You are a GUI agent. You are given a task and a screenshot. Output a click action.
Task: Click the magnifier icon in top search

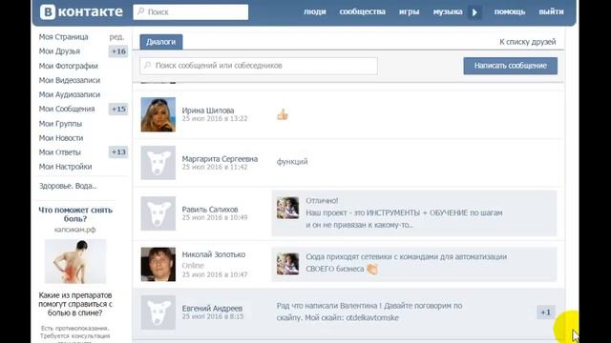tap(141, 11)
